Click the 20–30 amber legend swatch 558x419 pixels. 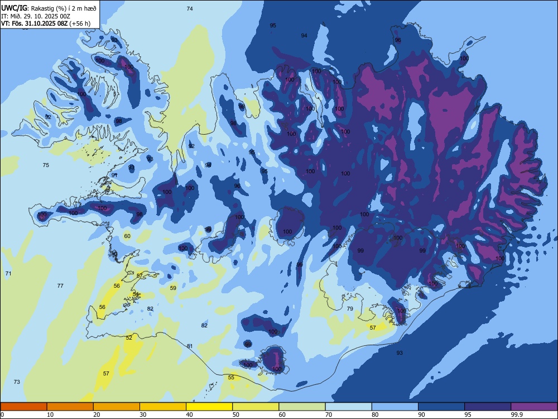coord(117,407)
